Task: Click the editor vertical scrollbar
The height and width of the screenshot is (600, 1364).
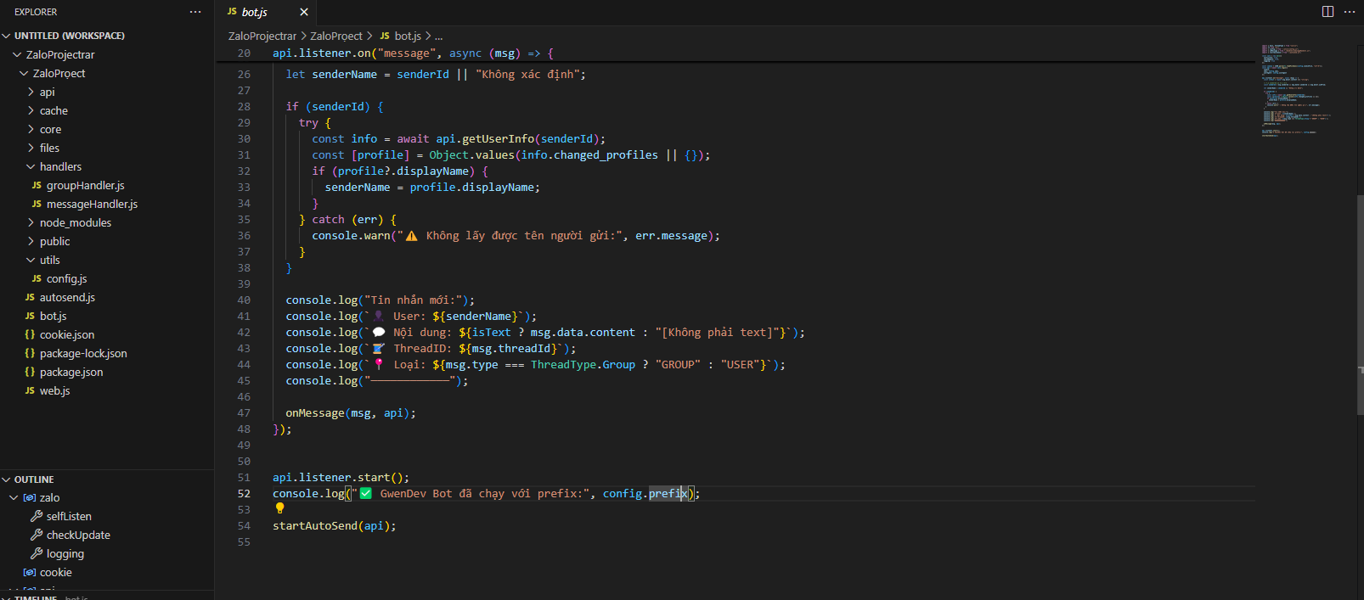Action: (1359, 306)
